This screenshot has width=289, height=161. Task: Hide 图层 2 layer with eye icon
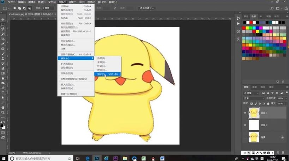pos(245,125)
